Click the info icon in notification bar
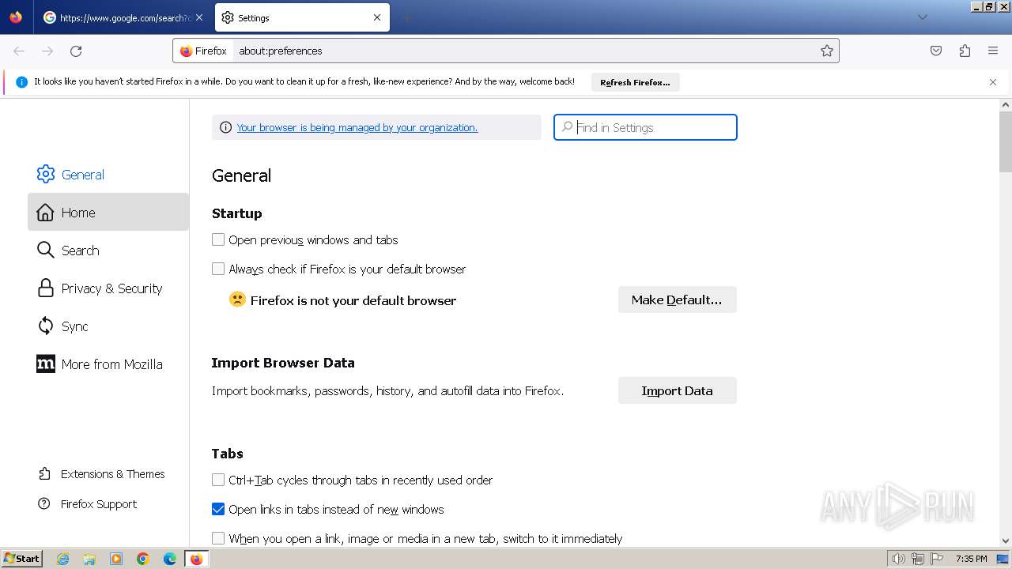 (x=21, y=82)
